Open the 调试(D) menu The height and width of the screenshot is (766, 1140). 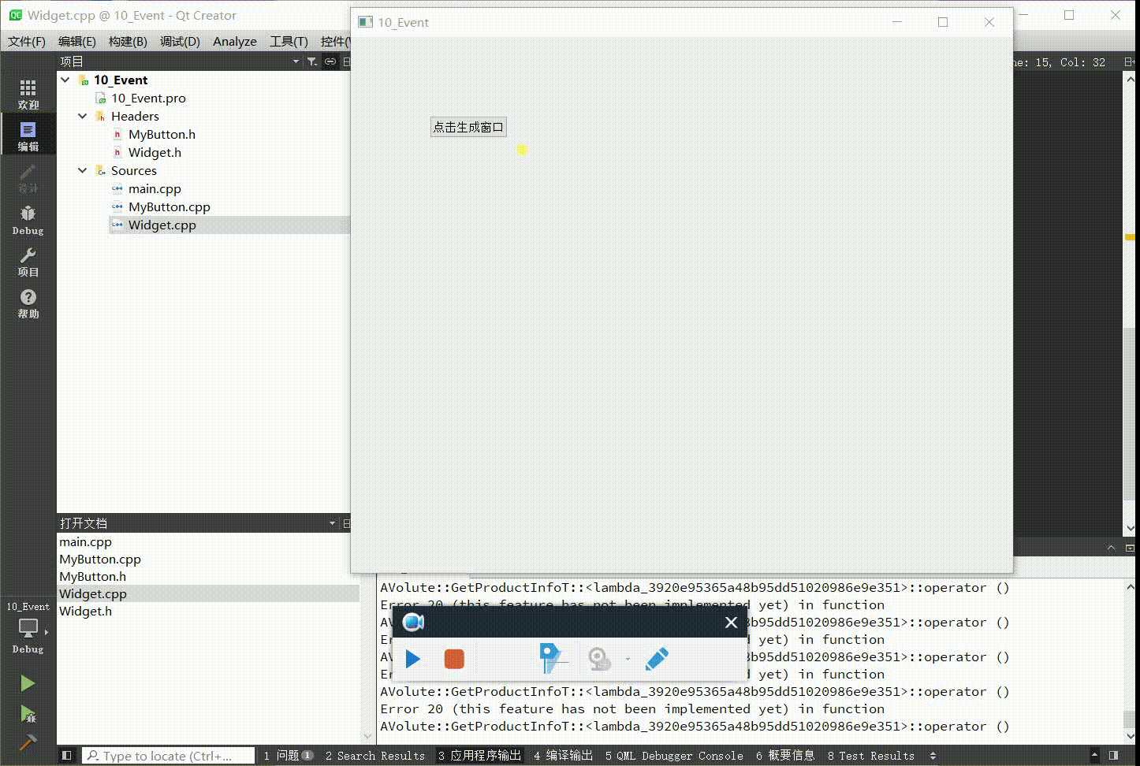coord(180,41)
